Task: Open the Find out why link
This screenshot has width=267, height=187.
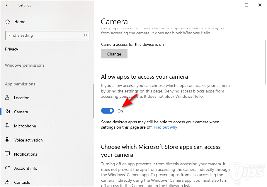Action: [x=165, y=127]
